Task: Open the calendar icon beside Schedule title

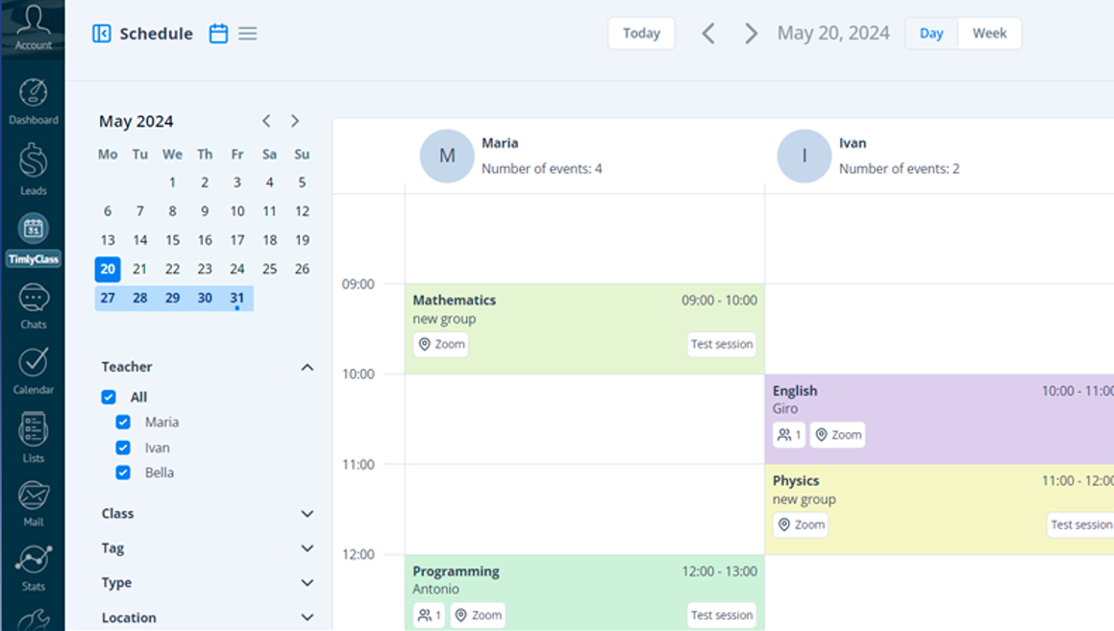Action: (x=218, y=33)
